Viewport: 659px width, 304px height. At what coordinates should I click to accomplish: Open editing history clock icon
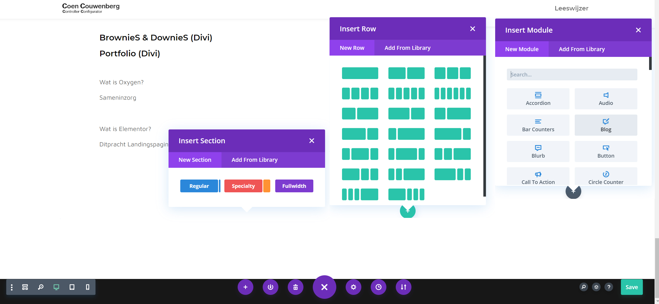pos(378,287)
